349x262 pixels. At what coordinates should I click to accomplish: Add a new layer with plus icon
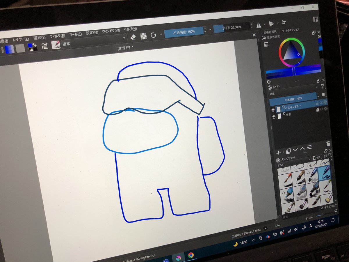tap(279, 153)
